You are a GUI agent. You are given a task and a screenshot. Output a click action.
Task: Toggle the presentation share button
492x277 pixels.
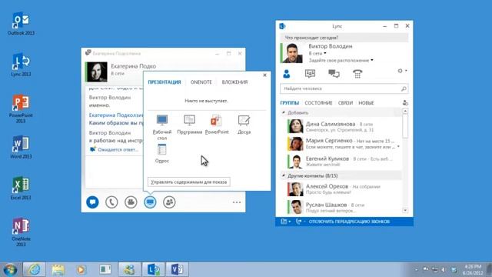point(150,202)
